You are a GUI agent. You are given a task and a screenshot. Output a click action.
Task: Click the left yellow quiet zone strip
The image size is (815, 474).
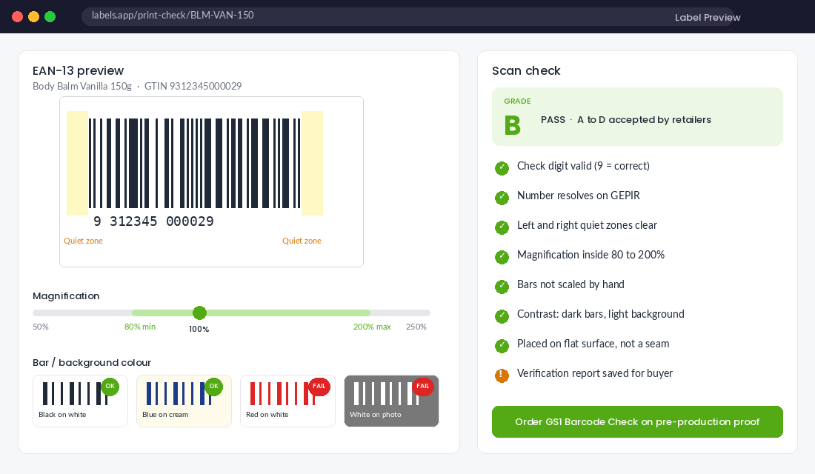77,163
